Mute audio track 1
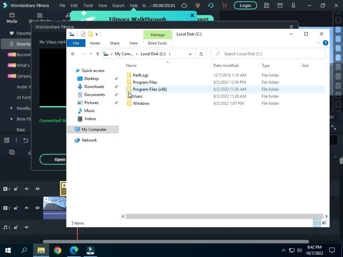Screen dimensions: 343x257 27,227
